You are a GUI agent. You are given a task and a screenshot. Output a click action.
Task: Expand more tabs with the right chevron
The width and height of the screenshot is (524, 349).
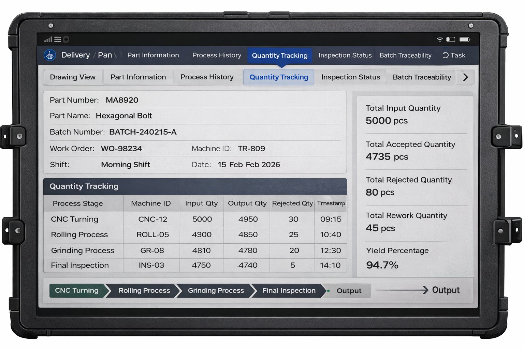(x=465, y=77)
